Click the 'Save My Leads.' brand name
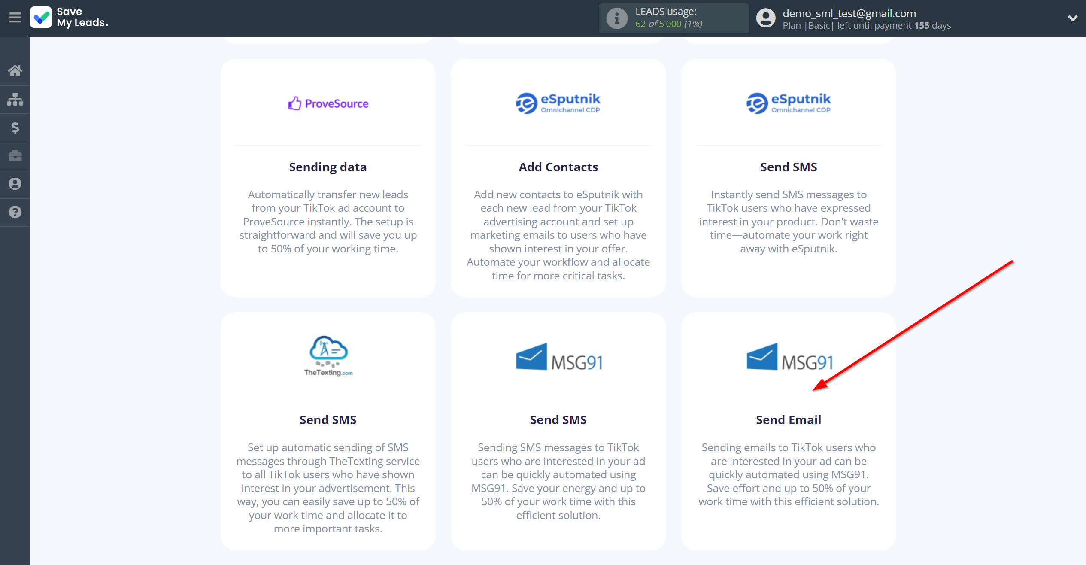 (x=82, y=17)
